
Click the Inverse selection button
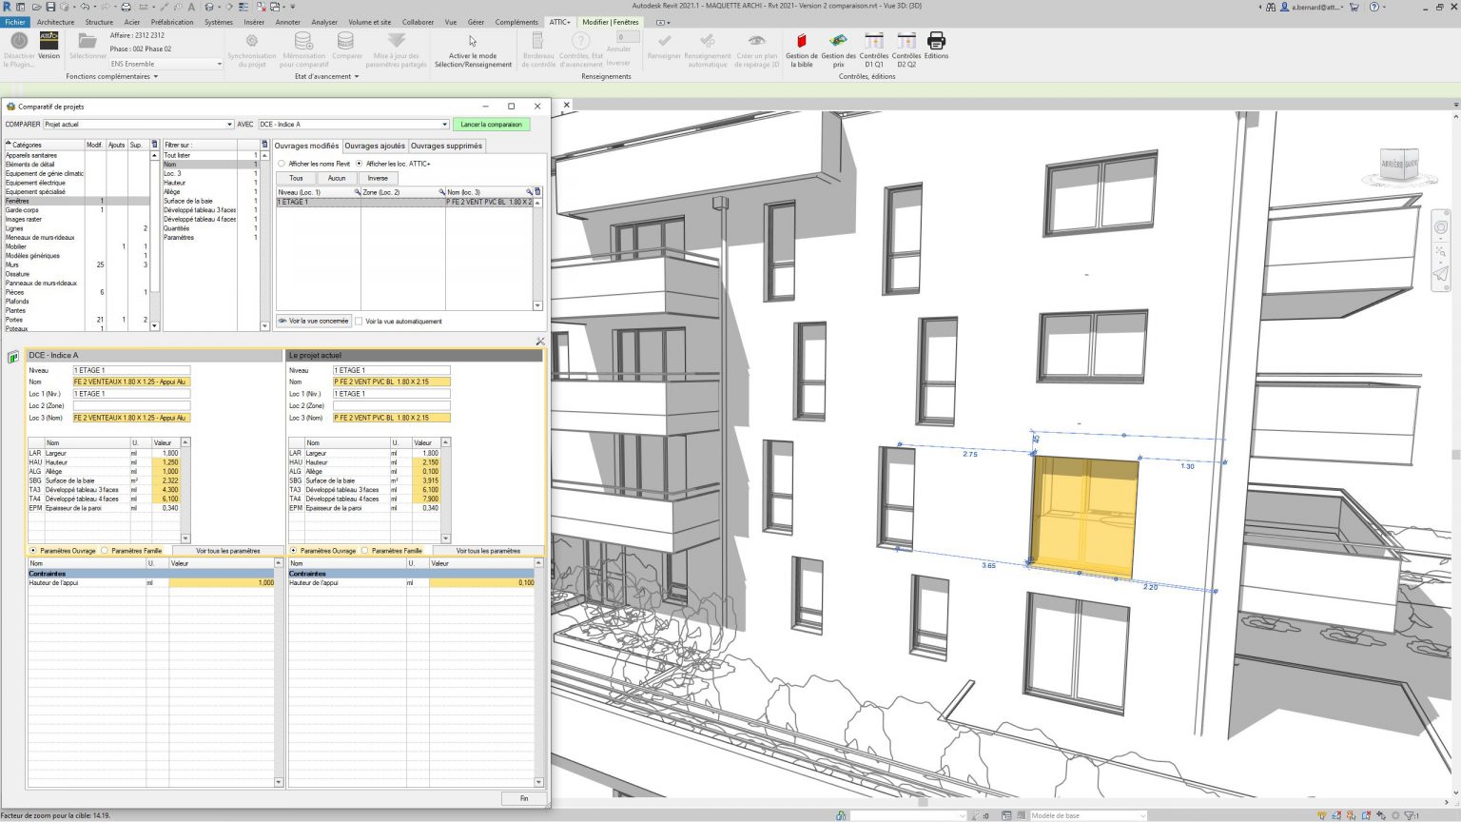[x=377, y=178]
